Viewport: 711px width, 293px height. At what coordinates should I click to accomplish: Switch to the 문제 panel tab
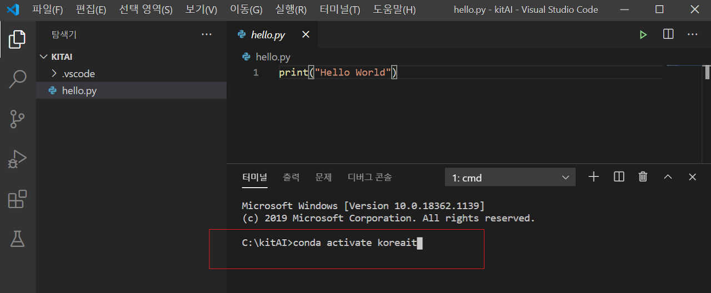click(323, 177)
